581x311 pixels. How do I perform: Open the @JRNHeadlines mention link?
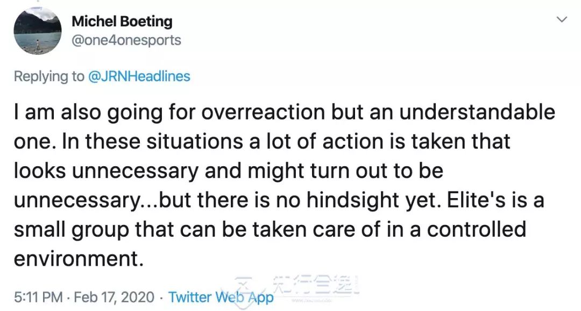[139, 76]
